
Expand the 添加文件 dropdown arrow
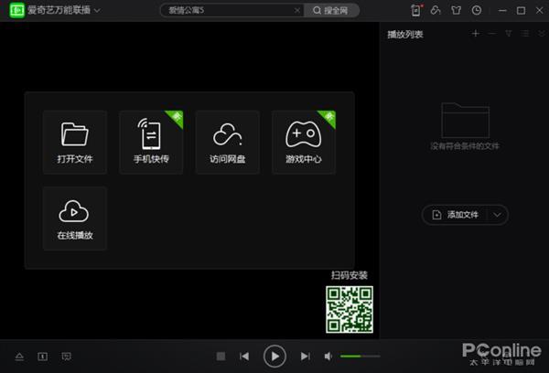point(497,215)
